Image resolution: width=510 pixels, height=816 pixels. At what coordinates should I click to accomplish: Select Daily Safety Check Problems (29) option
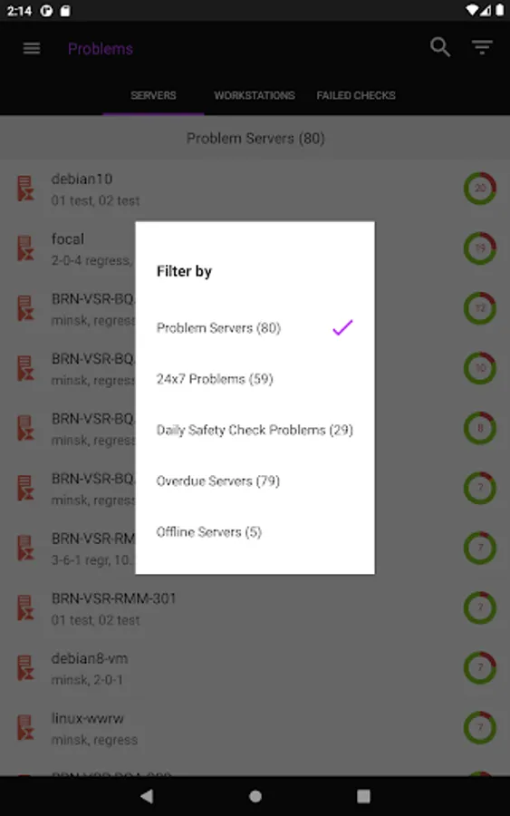255,430
